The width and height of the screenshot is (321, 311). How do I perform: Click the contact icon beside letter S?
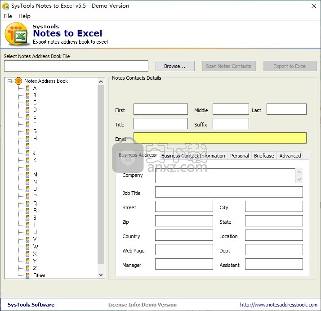point(27,218)
